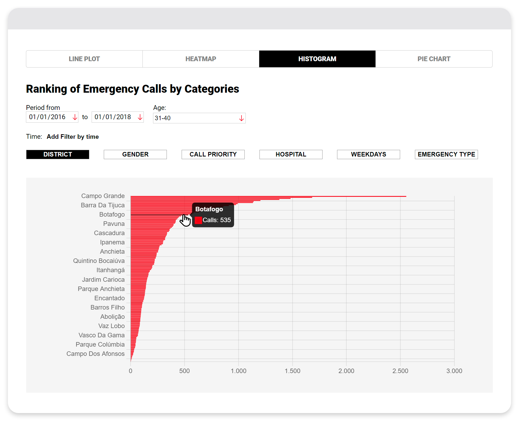Choose the Weekdays category button
The width and height of the screenshot is (519, 421).
pyautogui.click(x=368, y=154)
